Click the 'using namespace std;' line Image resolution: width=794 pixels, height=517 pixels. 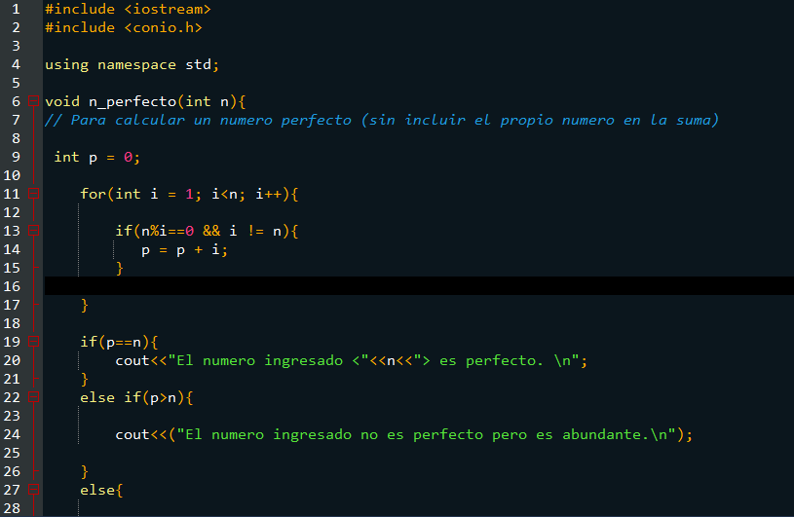click(132, 65)
